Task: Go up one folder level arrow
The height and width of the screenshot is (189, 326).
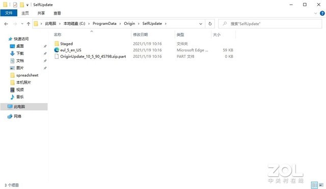Action: [29, 24]
